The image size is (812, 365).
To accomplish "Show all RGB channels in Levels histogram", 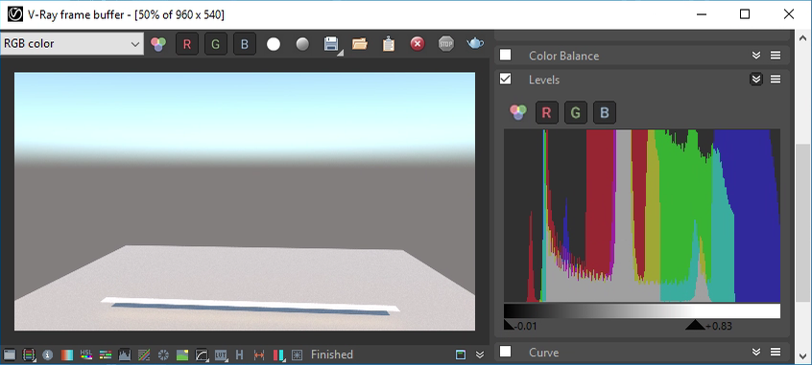I will click(518, 112).
